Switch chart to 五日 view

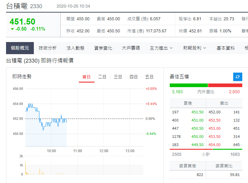(149, 77)
